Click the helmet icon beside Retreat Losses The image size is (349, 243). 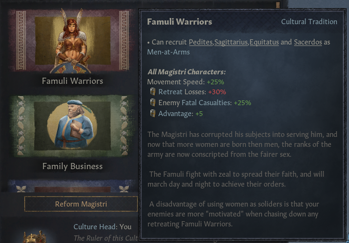(153, 91)
